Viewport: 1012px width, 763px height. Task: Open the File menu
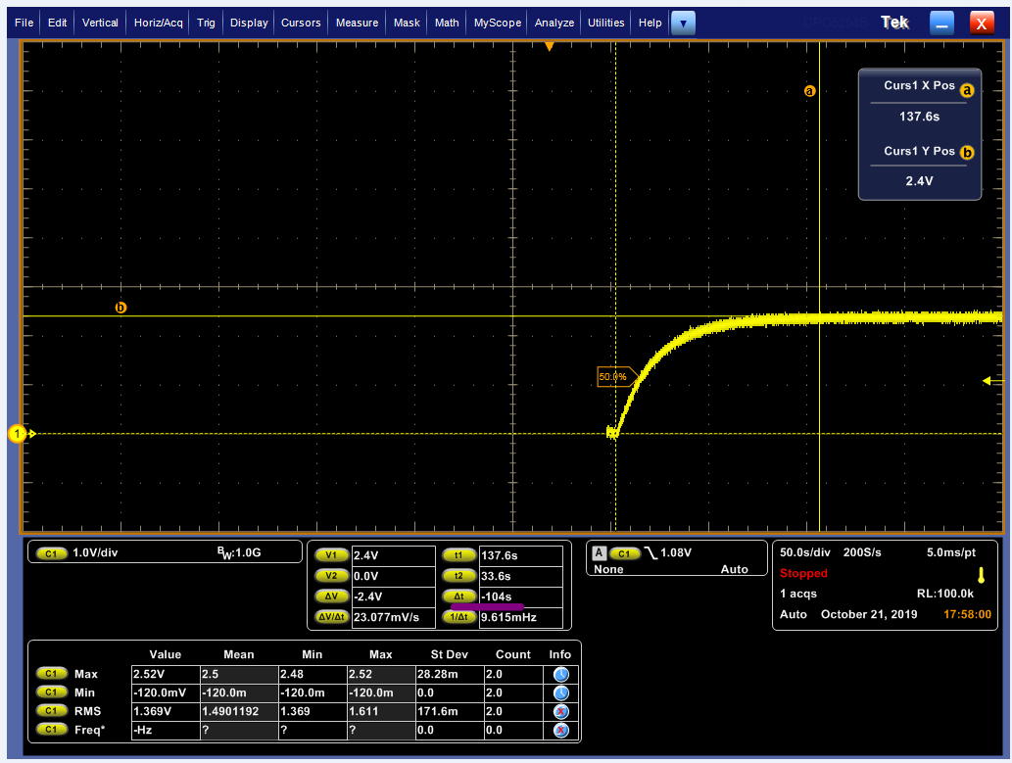click(x=24, y=23)
